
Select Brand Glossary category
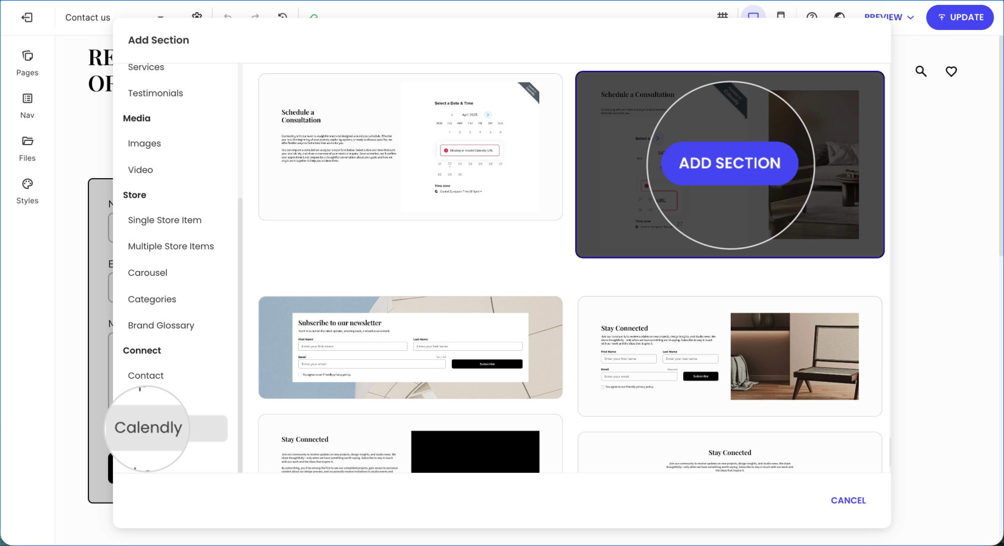pos(161,325)
